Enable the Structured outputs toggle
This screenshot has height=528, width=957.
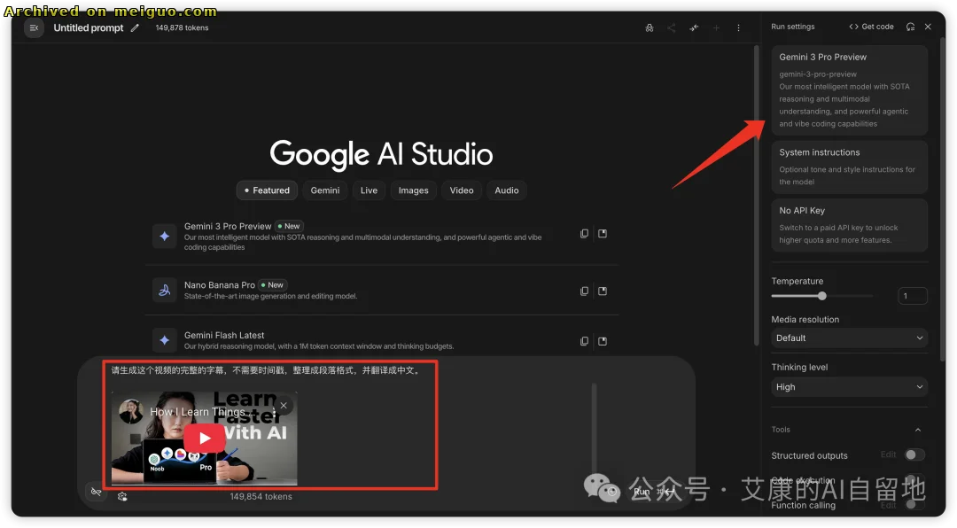coord(914,454)
